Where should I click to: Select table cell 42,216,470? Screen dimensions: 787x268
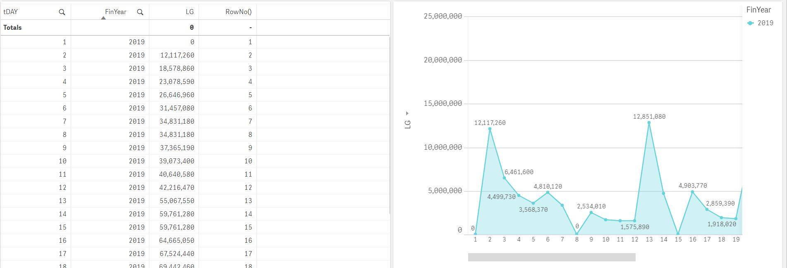177,187
